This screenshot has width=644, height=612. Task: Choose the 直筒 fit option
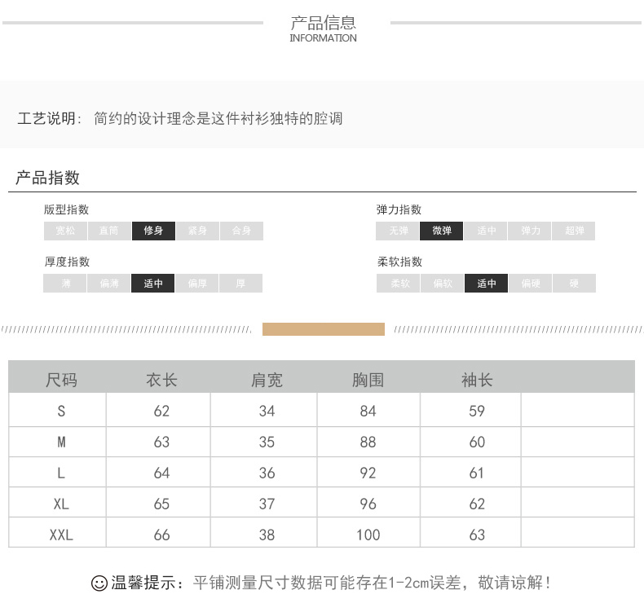tap(109, 231)
